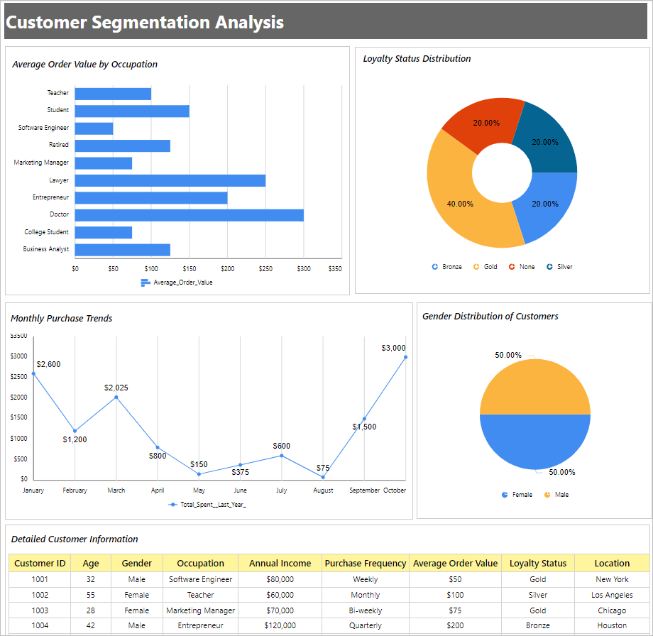The width and height of the screenshot is (653, 636).
Task: Click the August $75 data point
Action: point(323,477)
